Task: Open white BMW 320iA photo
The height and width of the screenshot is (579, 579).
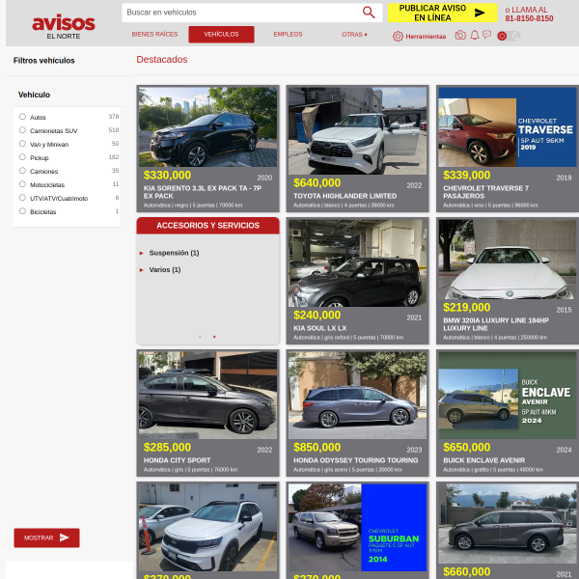Action: pyautogui.click(x=508, y=260)
